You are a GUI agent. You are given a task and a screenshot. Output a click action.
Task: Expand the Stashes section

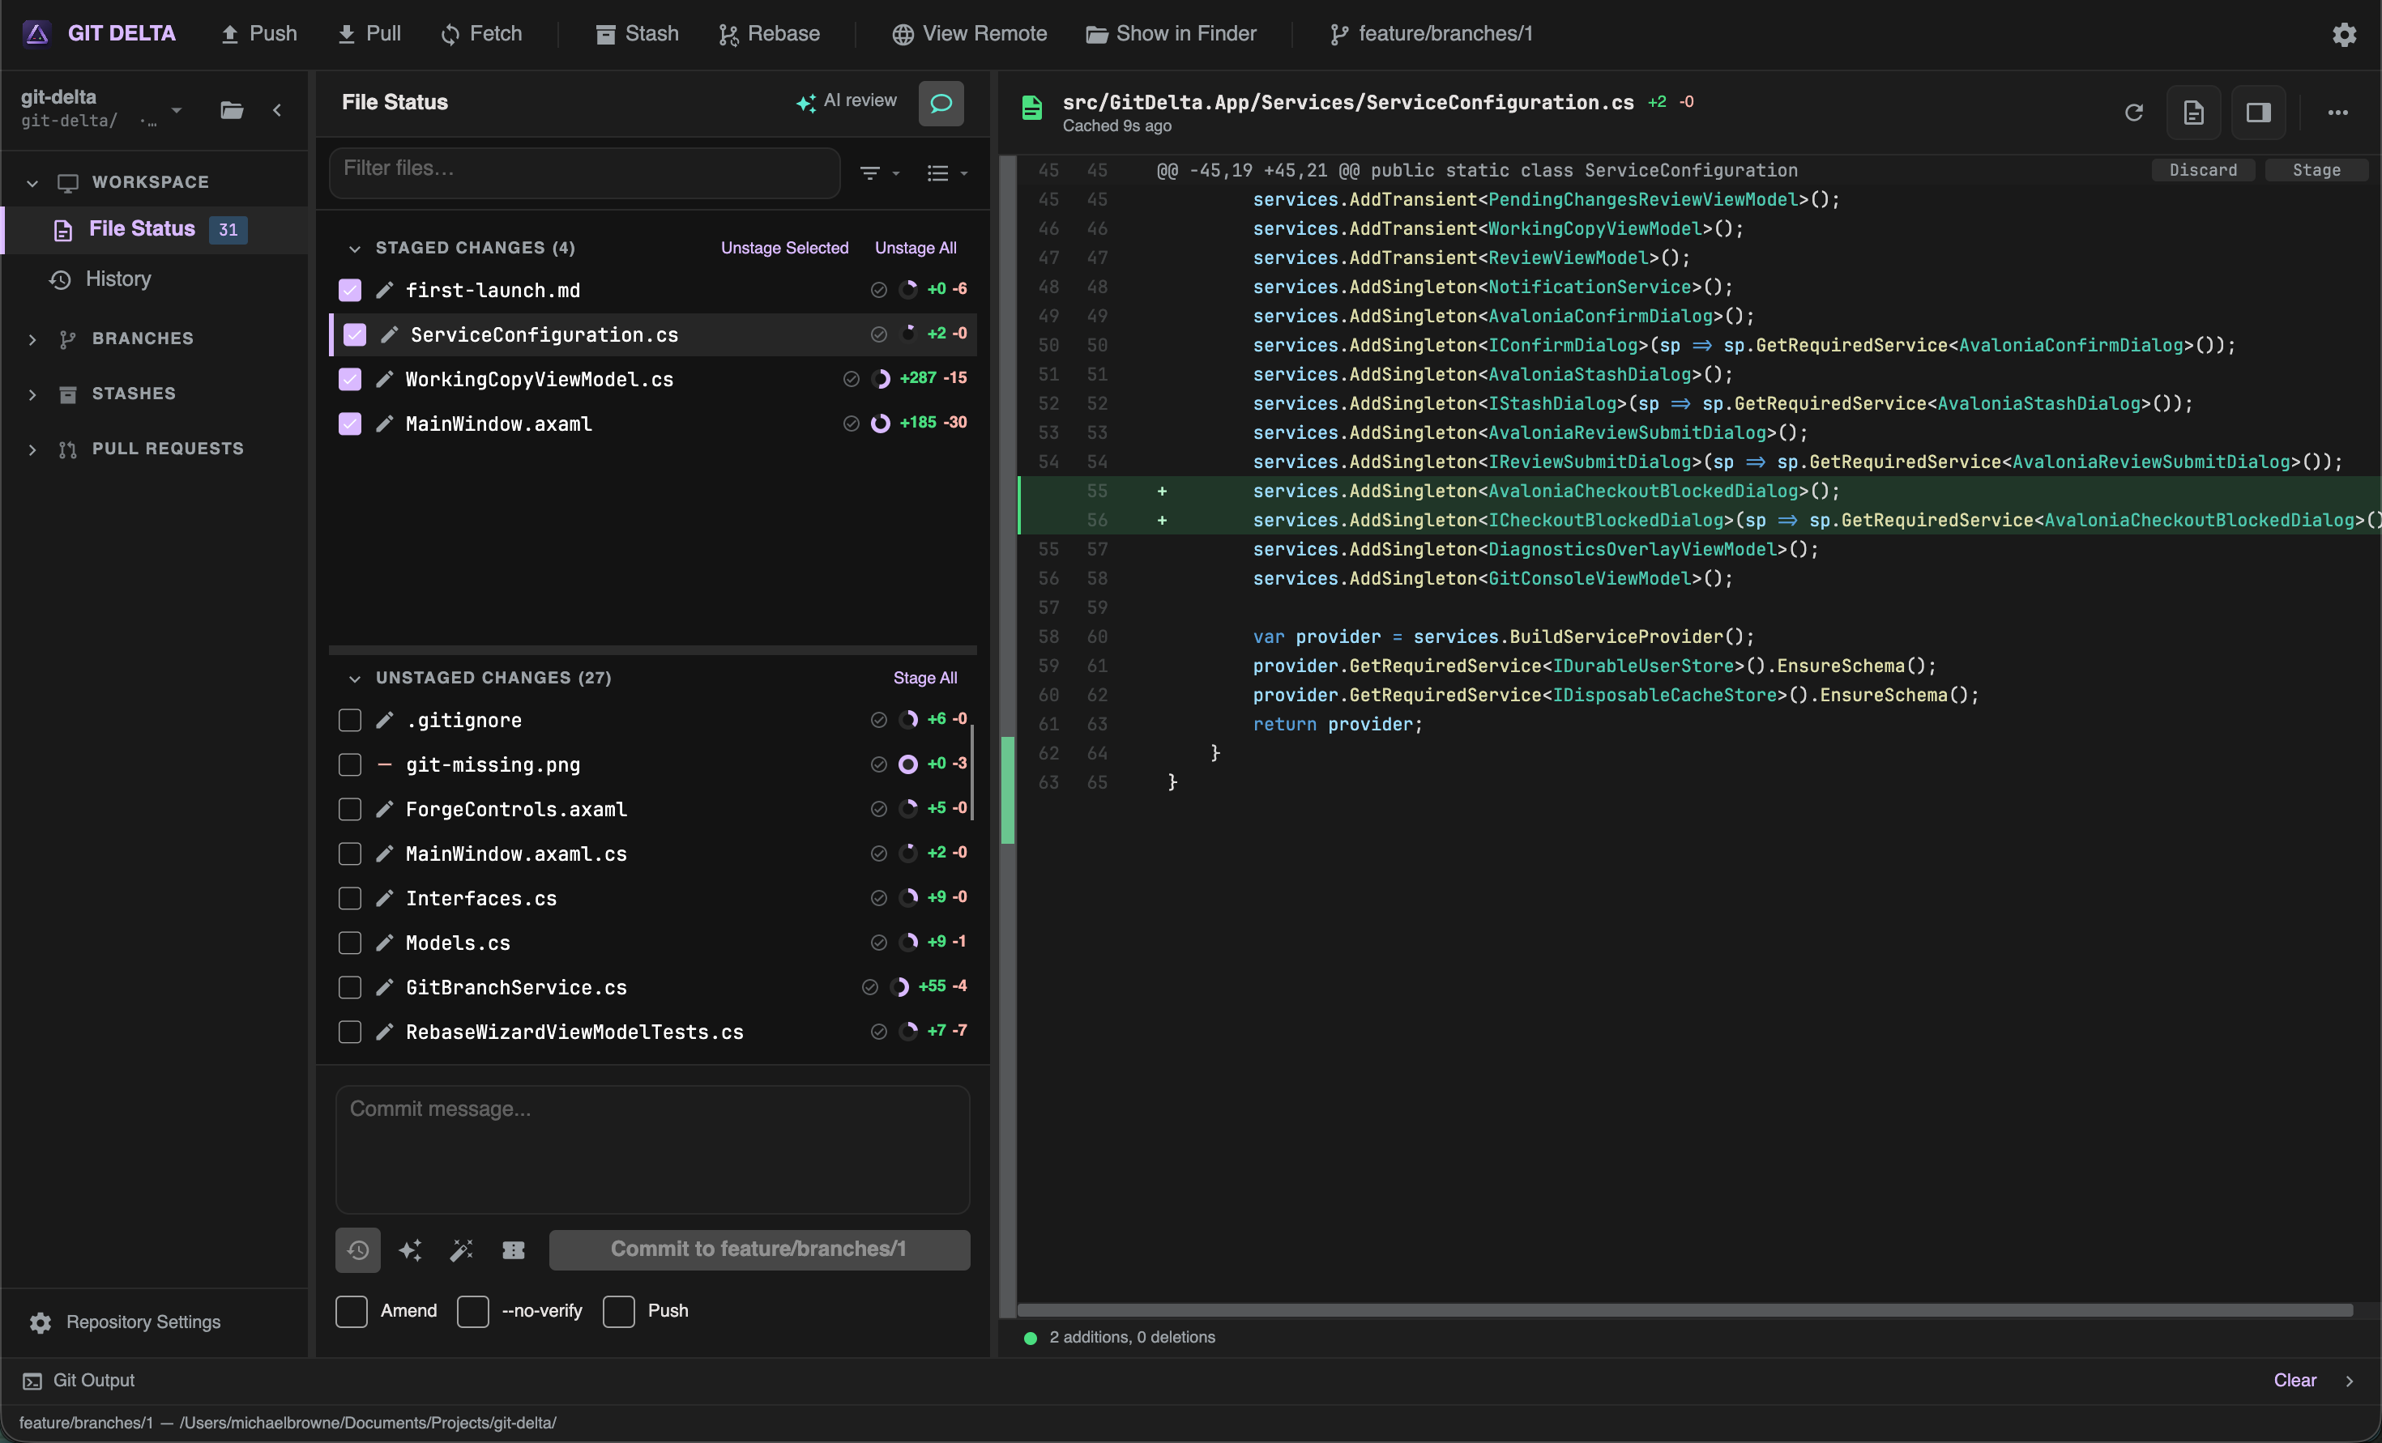point(32,394)
